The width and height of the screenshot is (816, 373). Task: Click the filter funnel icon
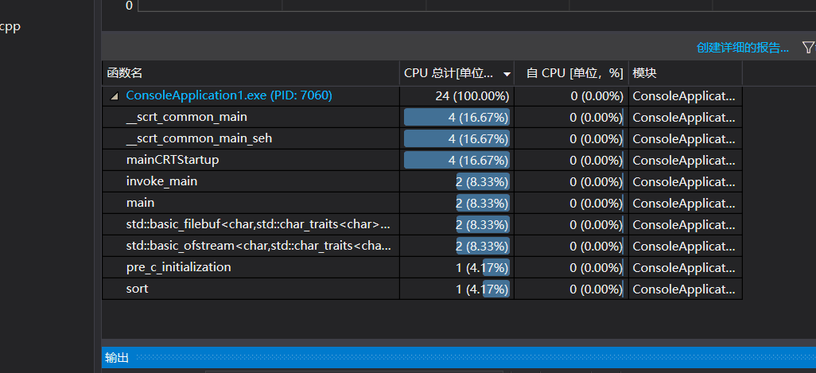coord(808,48)
